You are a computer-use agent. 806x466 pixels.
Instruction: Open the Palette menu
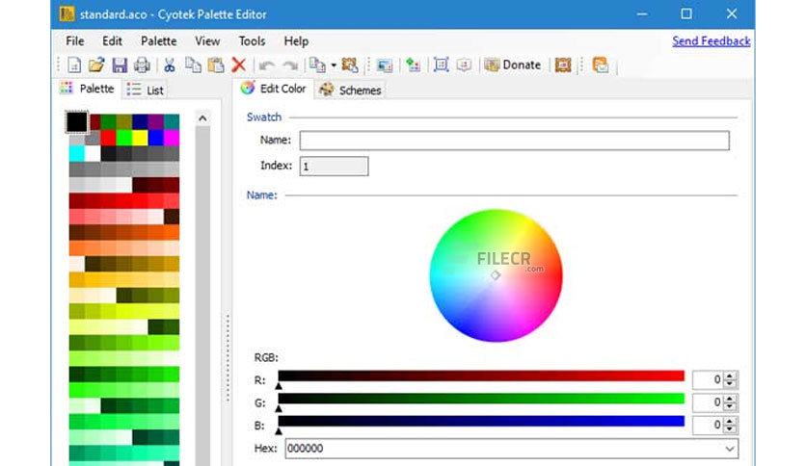pyautogui.click(x=159, y=41)
